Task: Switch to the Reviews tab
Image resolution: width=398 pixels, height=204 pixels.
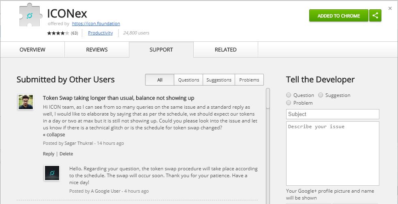Action: 97,50
